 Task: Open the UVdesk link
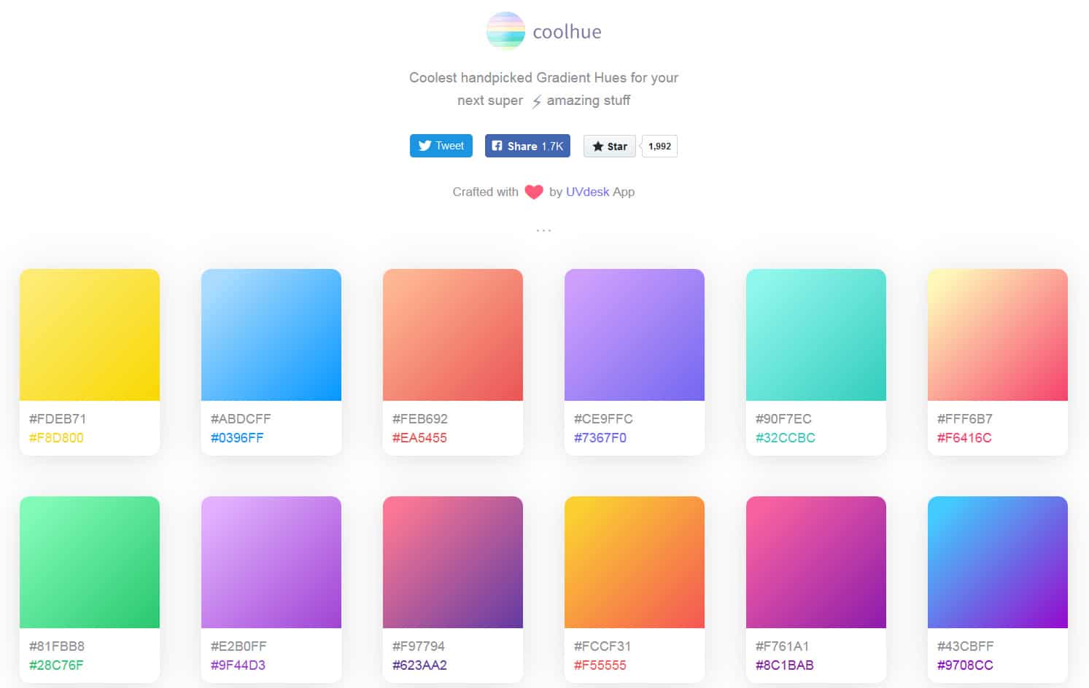(587, 192)
